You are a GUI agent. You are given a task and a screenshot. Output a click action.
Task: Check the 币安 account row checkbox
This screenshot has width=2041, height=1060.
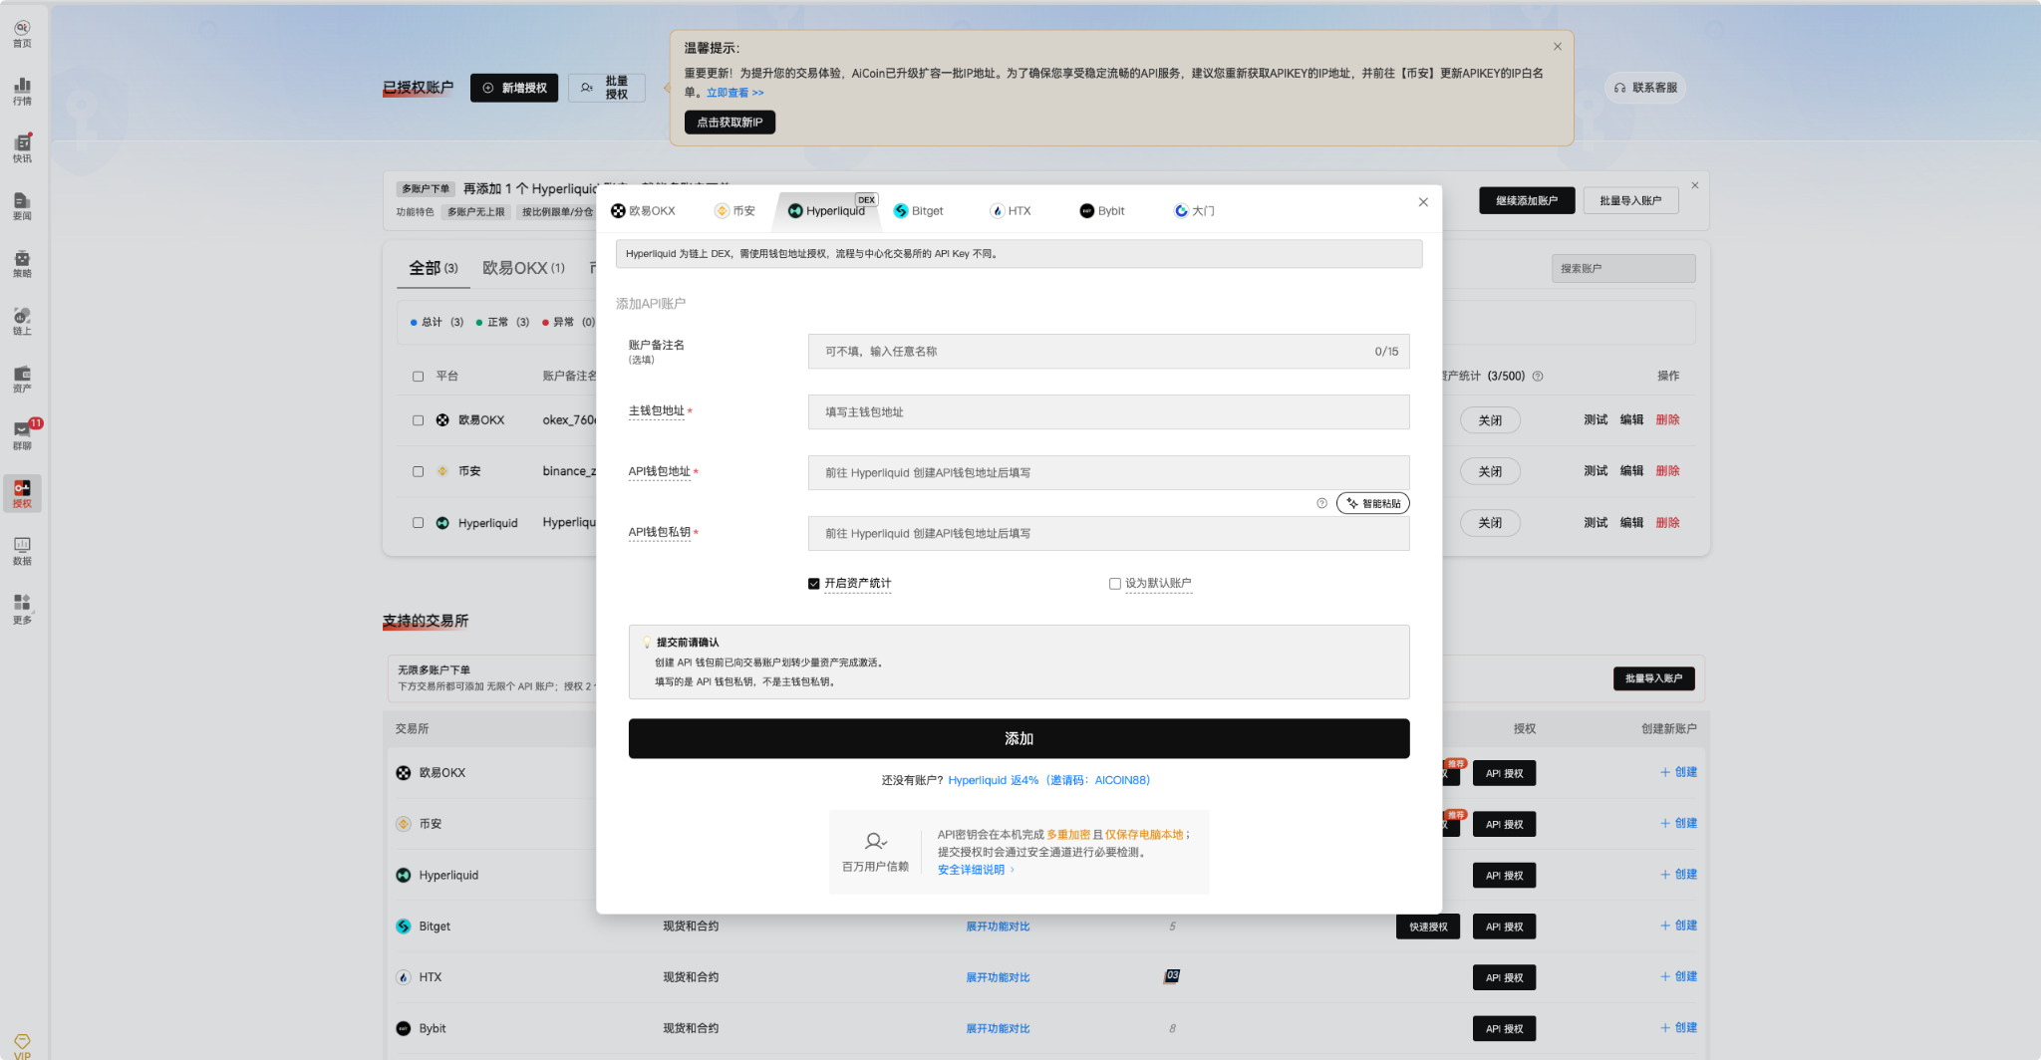(x=418, y=471)
